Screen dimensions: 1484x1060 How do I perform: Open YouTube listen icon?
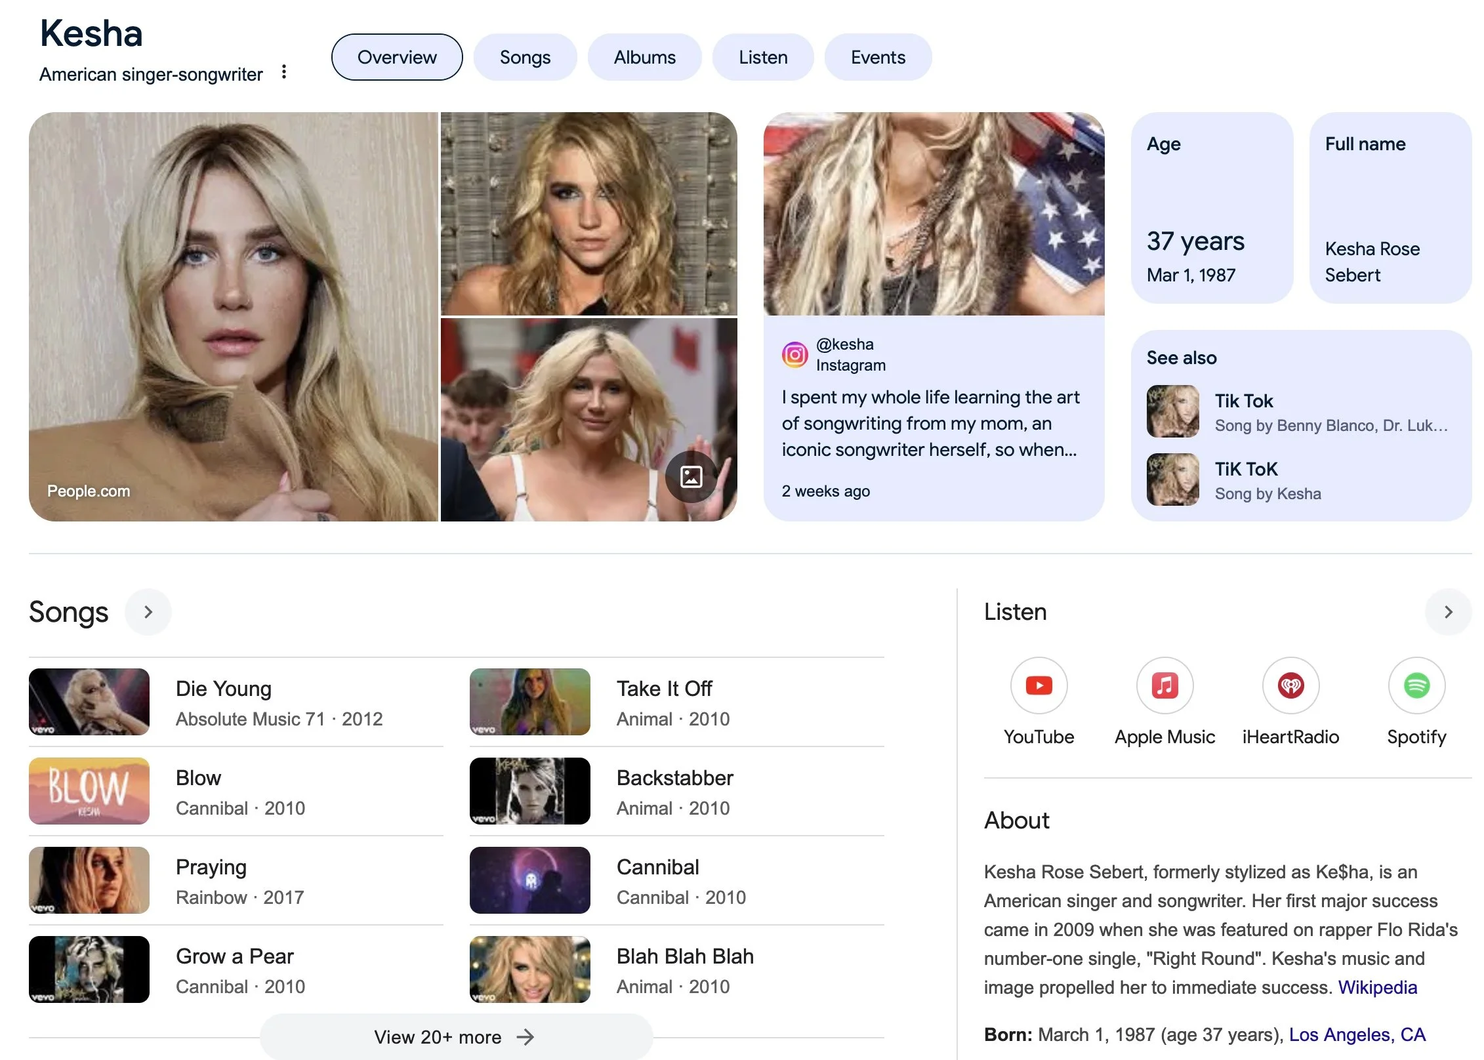tap(1039, 685)
